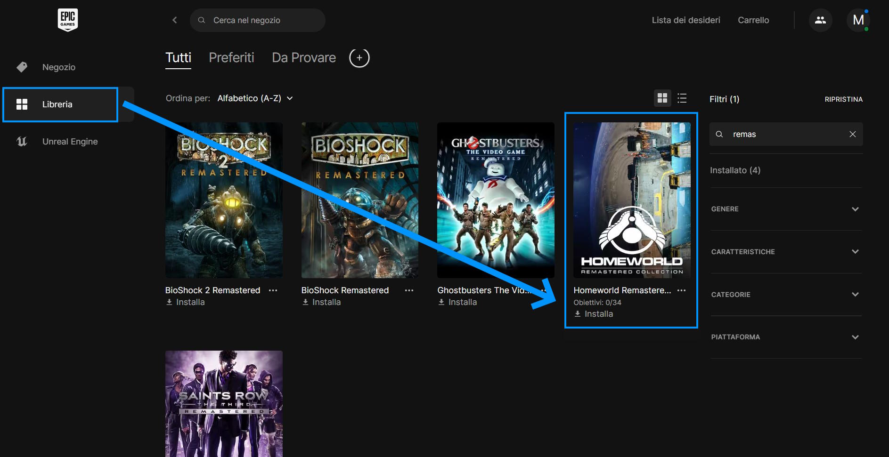This screenshot has height=457, width=889.
Task: Click the Obiettivi: 0/34 text
Action: click(597, 303)
